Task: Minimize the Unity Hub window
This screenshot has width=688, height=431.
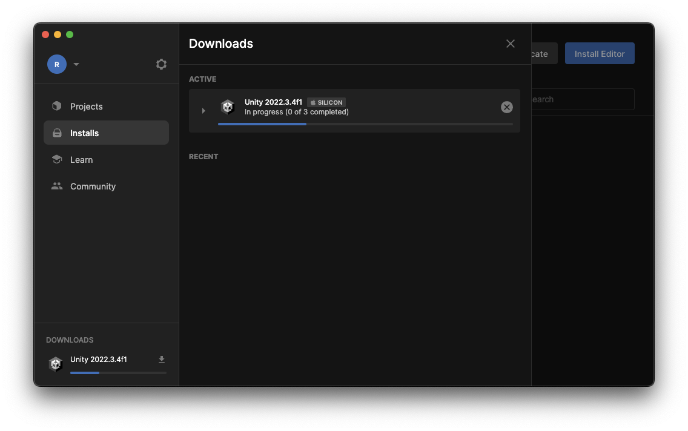Action: point(58,35)
